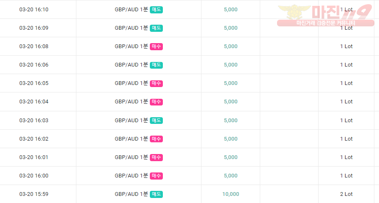Viewport: 379px width, 203px height.
Task: Click the GBP/AUD 1분 text at 16:05
Action: (x=131, y=83)
